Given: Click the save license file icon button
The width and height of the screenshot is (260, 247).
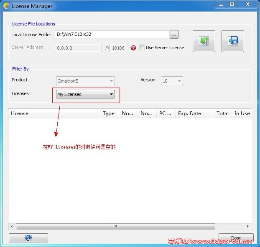Looking at the screenshot, I should pos(233,41).
